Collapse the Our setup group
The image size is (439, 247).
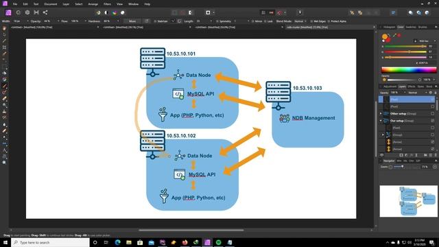click(381, 121)
